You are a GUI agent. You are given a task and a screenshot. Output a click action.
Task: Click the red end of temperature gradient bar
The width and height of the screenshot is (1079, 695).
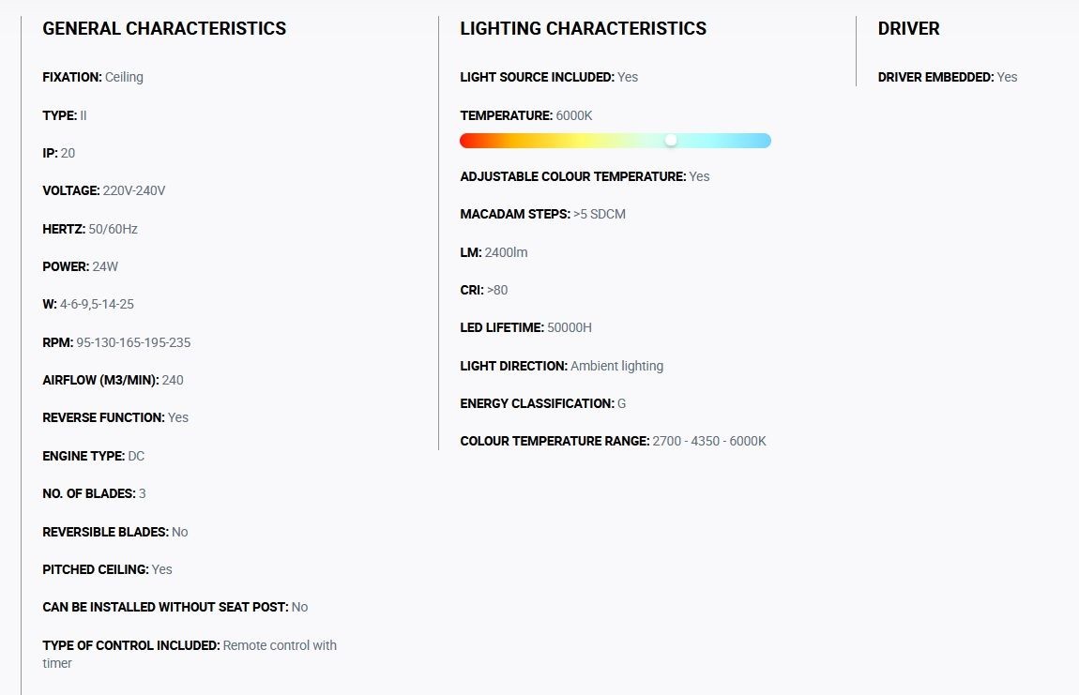(x=468, y=141)
